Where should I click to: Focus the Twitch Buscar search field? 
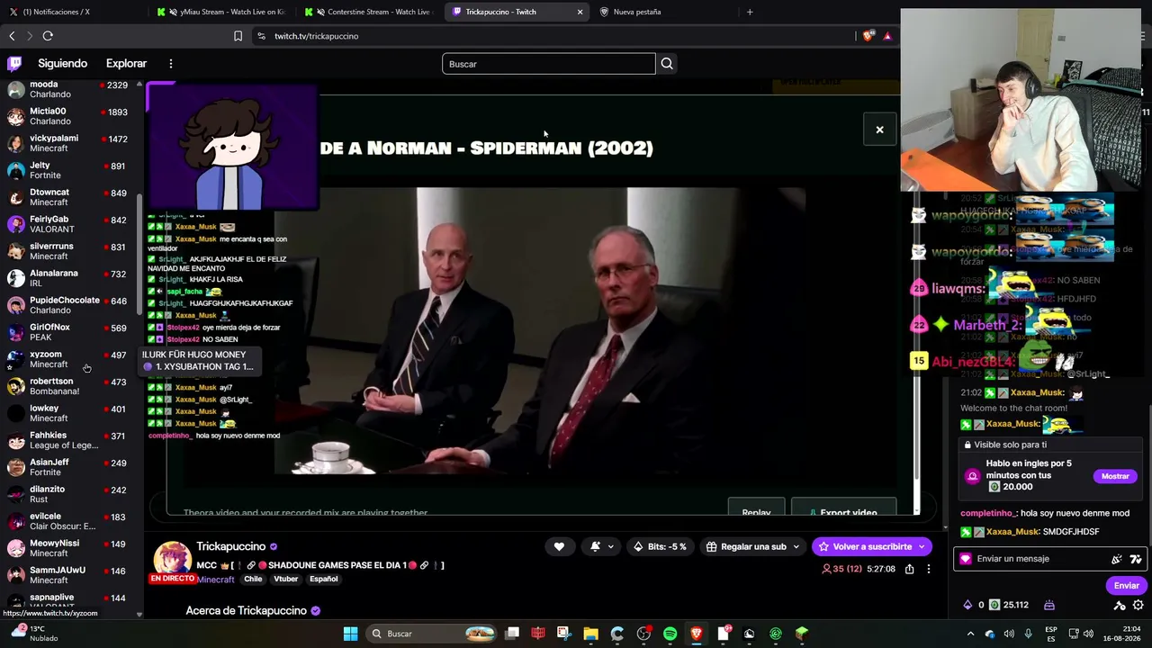[549, 64]
